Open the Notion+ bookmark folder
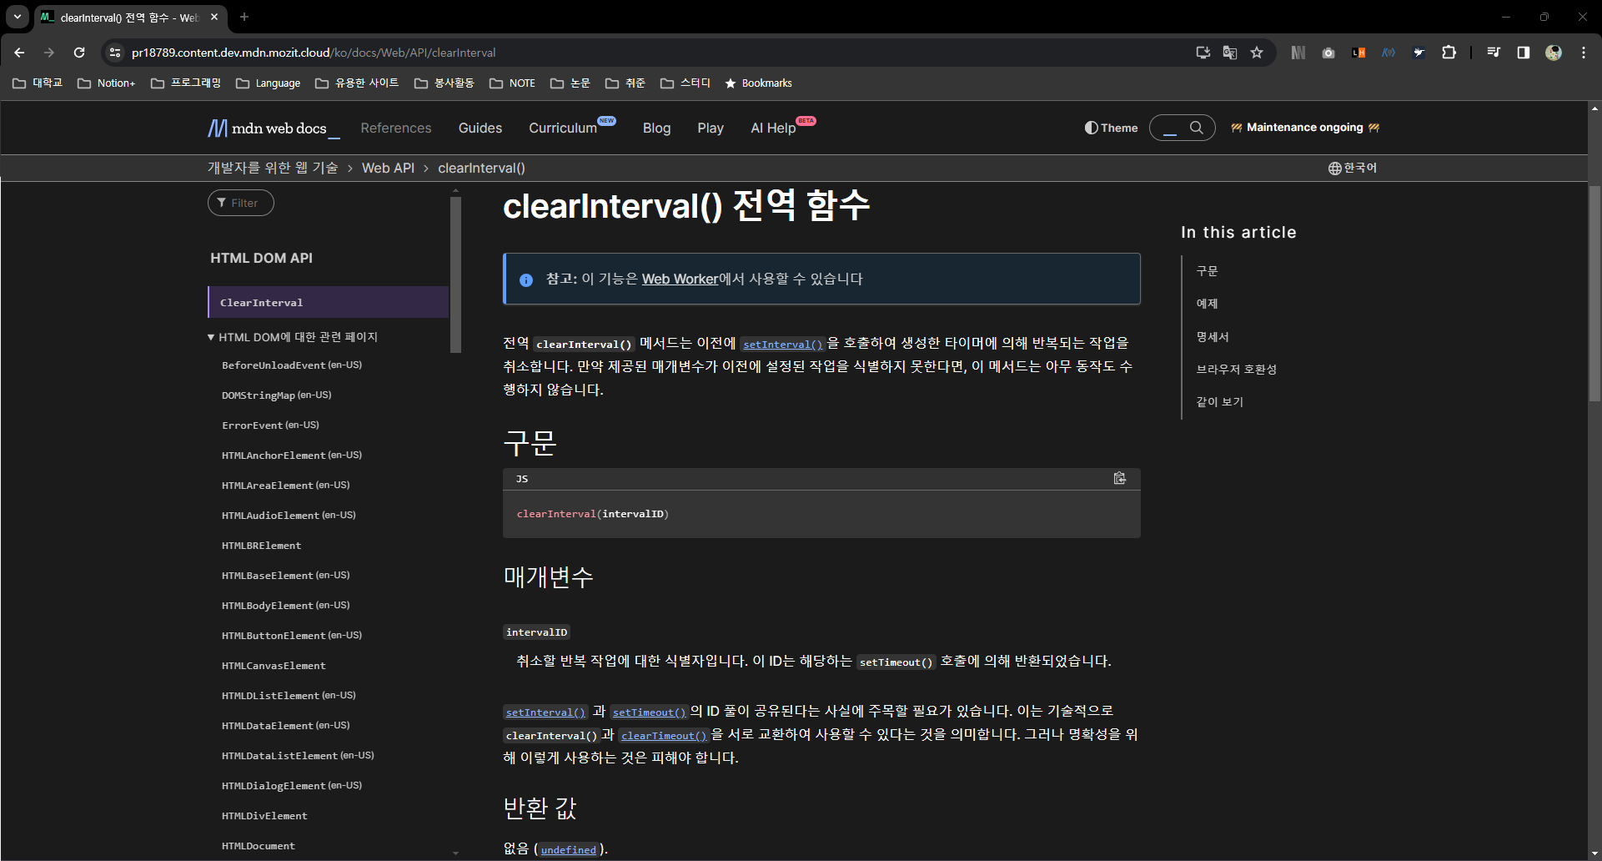Viewport: 1602px width, 861px height. tap(106, 83)
